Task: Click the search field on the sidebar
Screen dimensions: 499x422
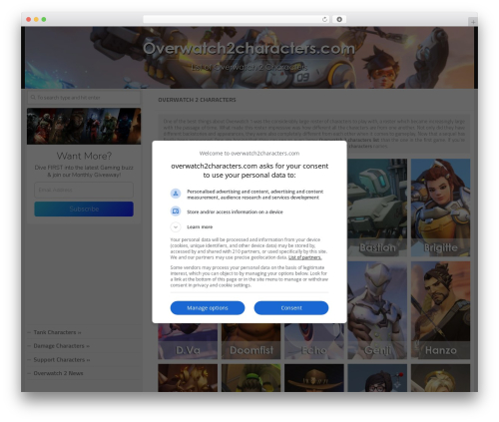Action: [x=84, y=98]
